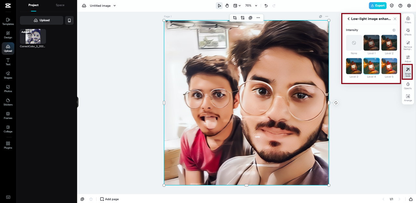Viewport: 416px width, 203px height.
Task: Open the Adjust panel on right
Action: pos(408,59)
